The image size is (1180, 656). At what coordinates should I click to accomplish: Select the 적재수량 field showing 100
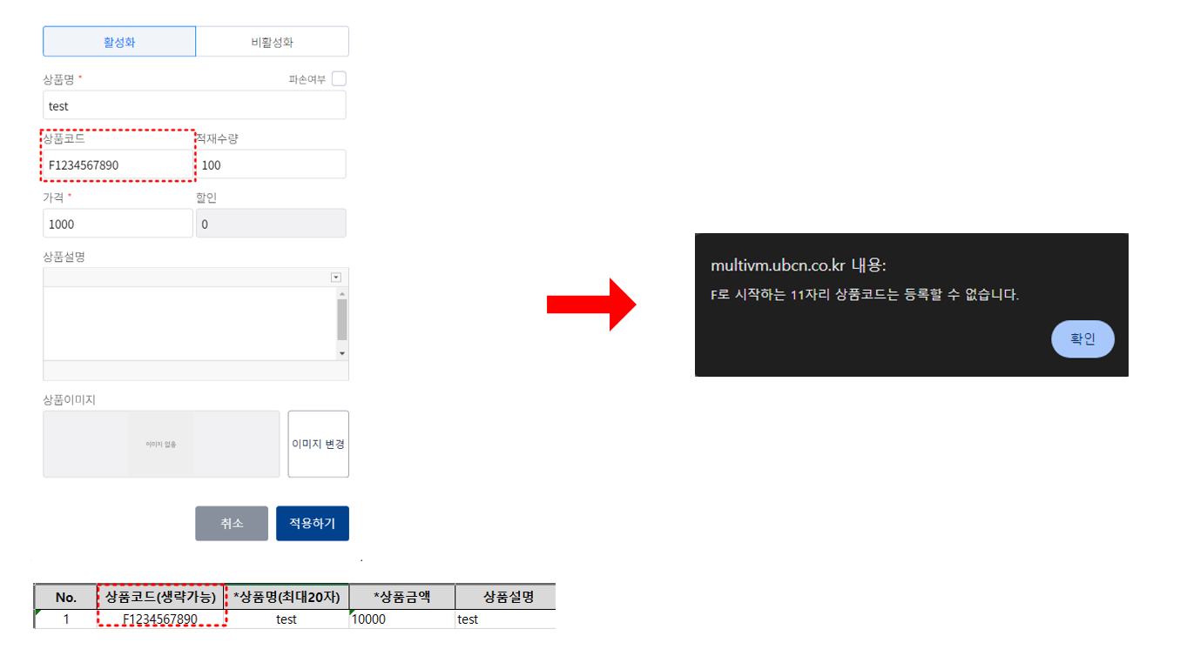pyautogui.click(x=271, y=164)
